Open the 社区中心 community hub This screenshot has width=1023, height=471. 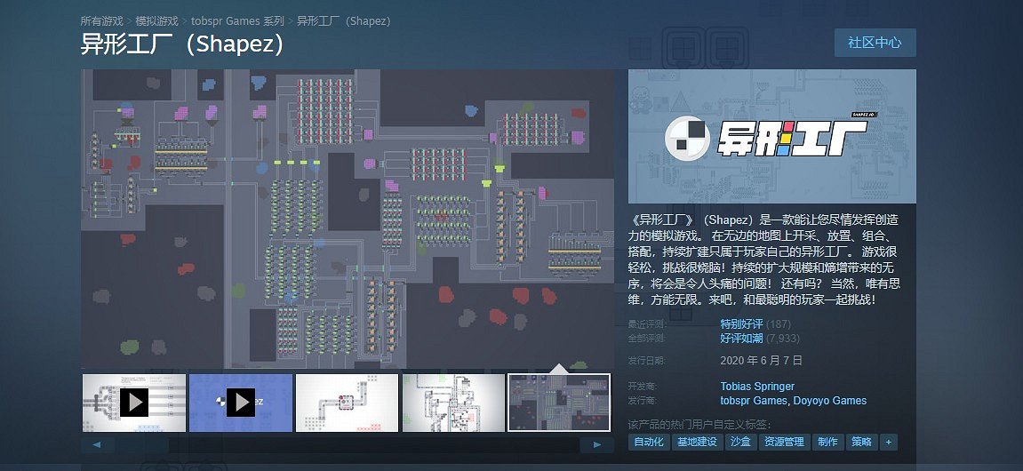(x=875, y=43)
